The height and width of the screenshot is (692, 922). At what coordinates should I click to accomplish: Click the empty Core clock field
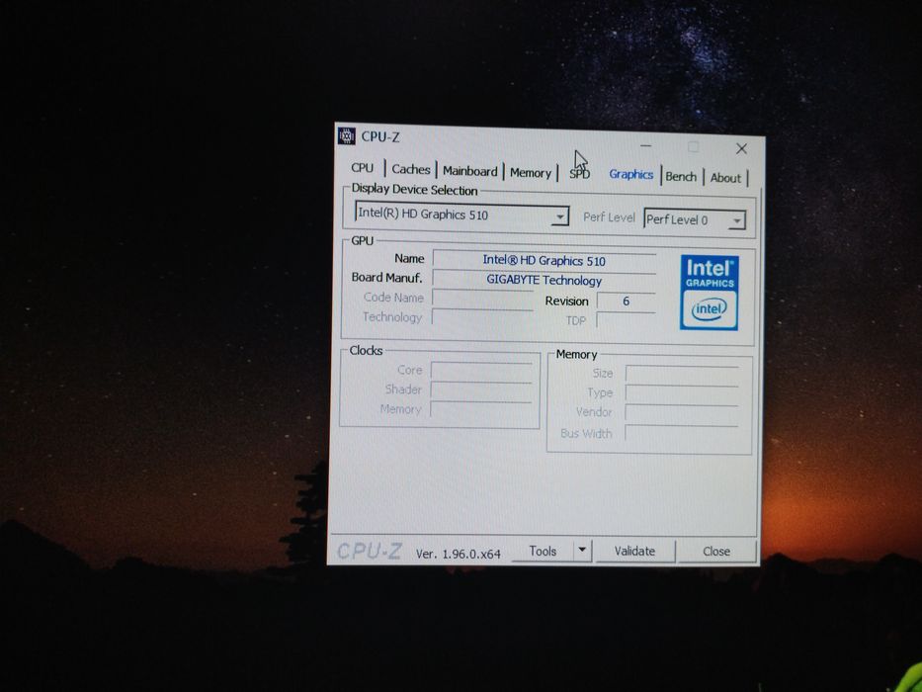(481, 370)
